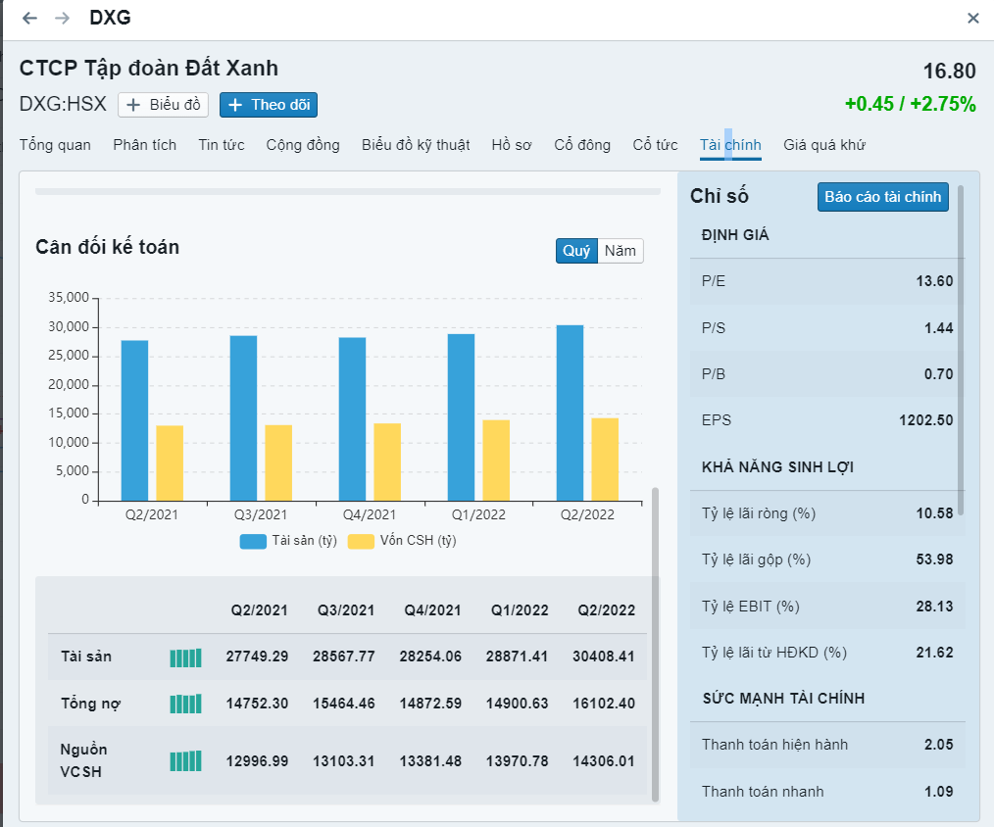The height and width of the screenshot is (827, 994).
Task: Open the Cổ tức tab
Action: 655,145
